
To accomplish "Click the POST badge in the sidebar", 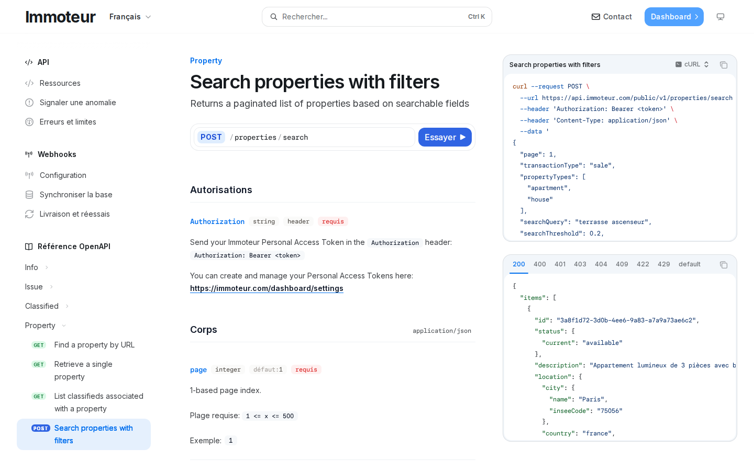I will tap(41, 428).
